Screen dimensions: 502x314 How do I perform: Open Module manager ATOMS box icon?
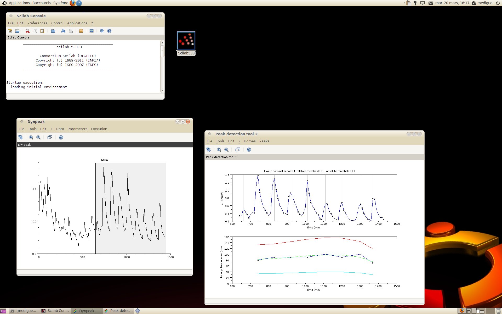(81, 31)
